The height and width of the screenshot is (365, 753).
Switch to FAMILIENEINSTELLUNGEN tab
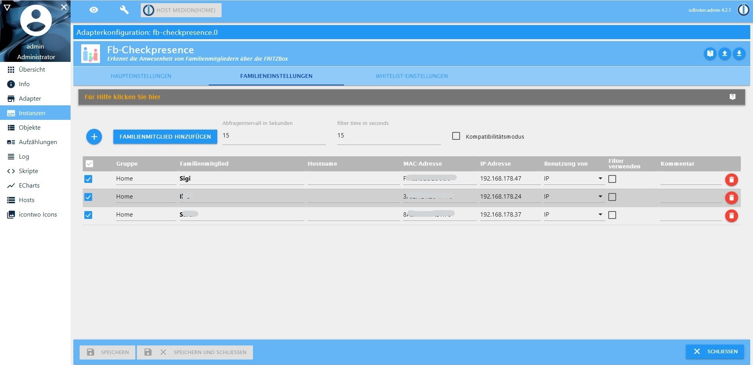276,76
